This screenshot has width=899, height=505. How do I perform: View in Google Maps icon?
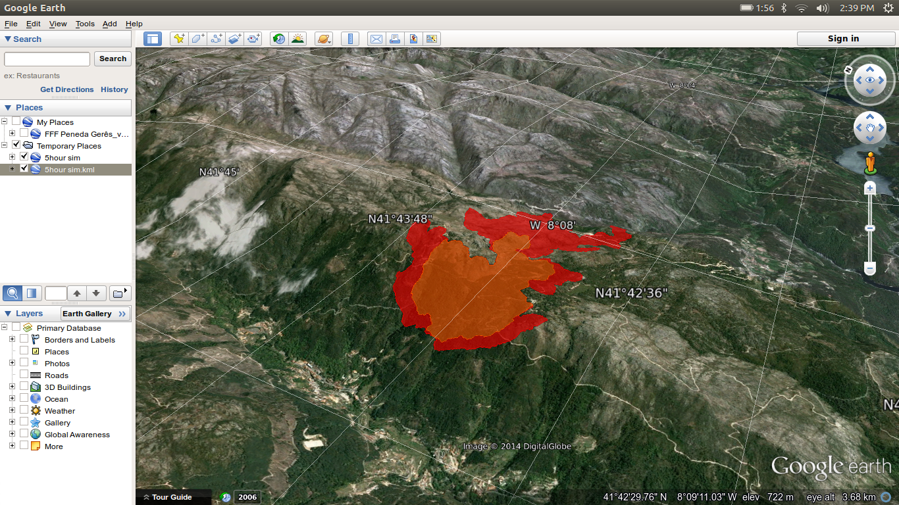click(x=413, y=39)
